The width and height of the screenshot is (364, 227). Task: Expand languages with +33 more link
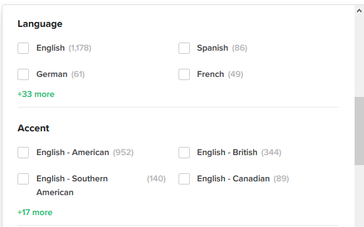click(x=36, y=94)
